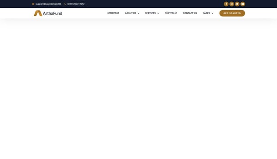
Task: Select the About Us menu label
Action: click(131, 13)
